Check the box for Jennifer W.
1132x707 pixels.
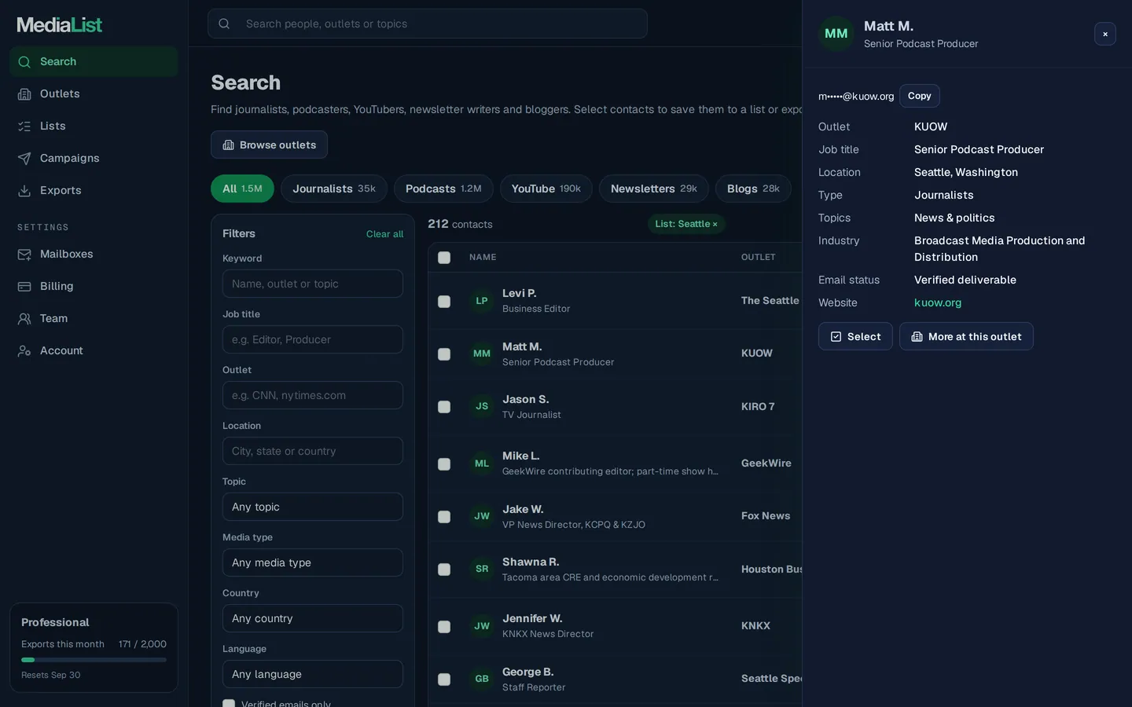(x=444, y=627)
